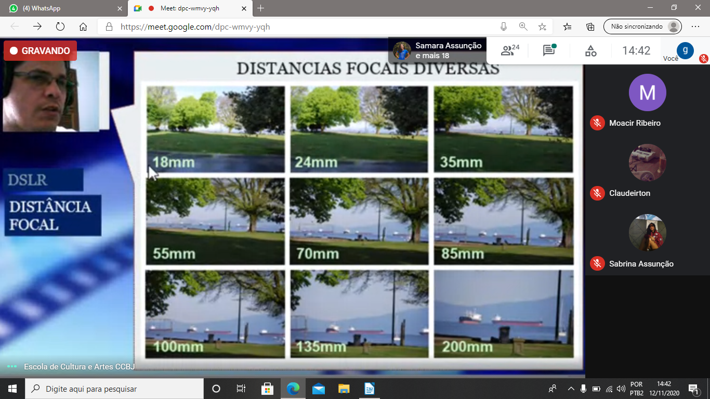Click Sabrina Assunção's muted microphone icon
Screen dimensions: 710x399
coord(597,264)
